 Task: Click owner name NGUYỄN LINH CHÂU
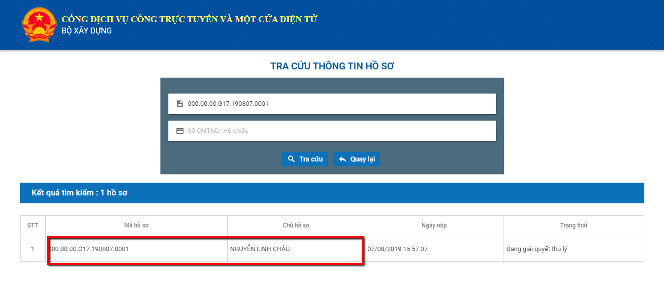(x=260, y=249)
